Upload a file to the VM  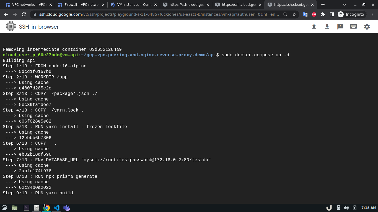[314, 26]
